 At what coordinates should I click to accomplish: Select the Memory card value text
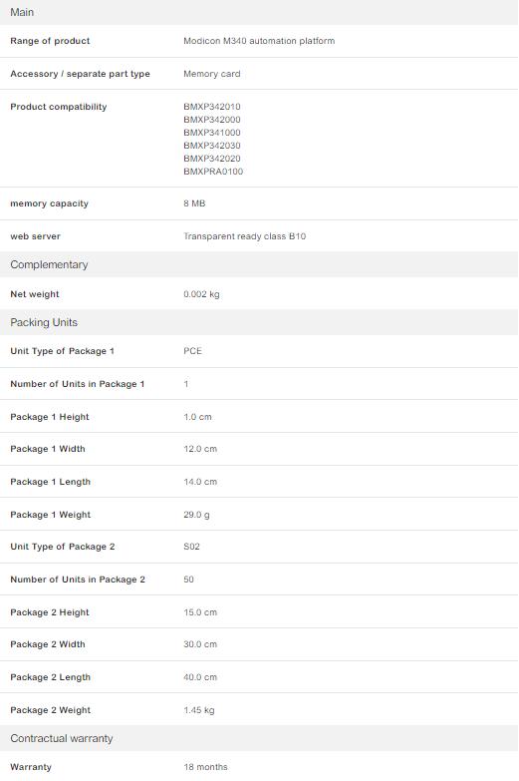coord(212,74)
